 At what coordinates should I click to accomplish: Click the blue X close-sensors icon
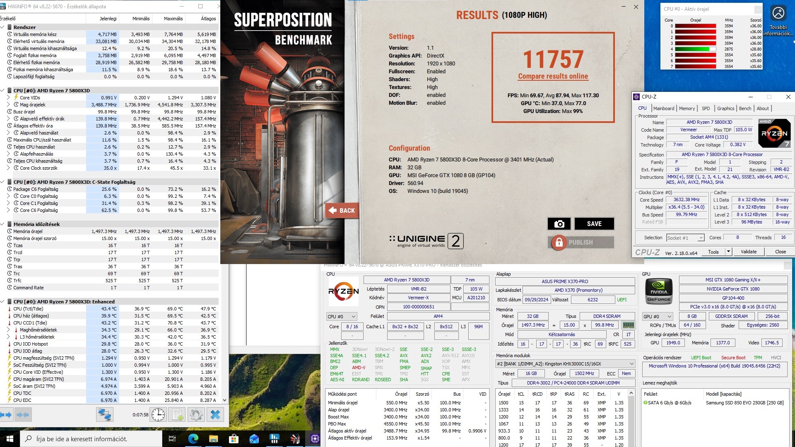coord(215,414)
